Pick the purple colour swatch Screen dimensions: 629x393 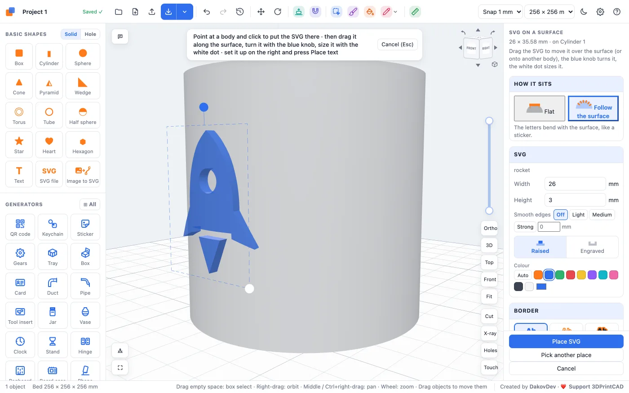click(592, 275)
